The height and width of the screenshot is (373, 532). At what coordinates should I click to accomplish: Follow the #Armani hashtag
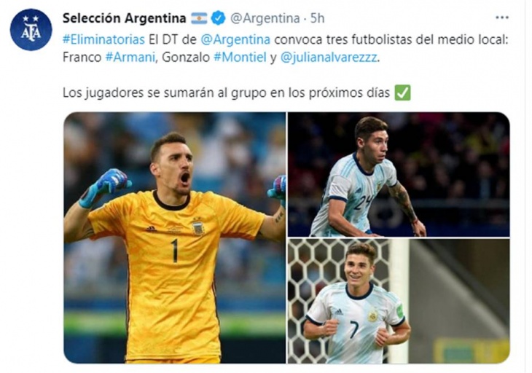coord(130,58)
